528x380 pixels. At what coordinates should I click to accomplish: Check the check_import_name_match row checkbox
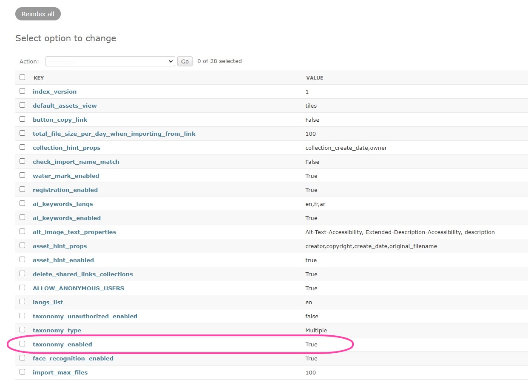coord(22,161)
